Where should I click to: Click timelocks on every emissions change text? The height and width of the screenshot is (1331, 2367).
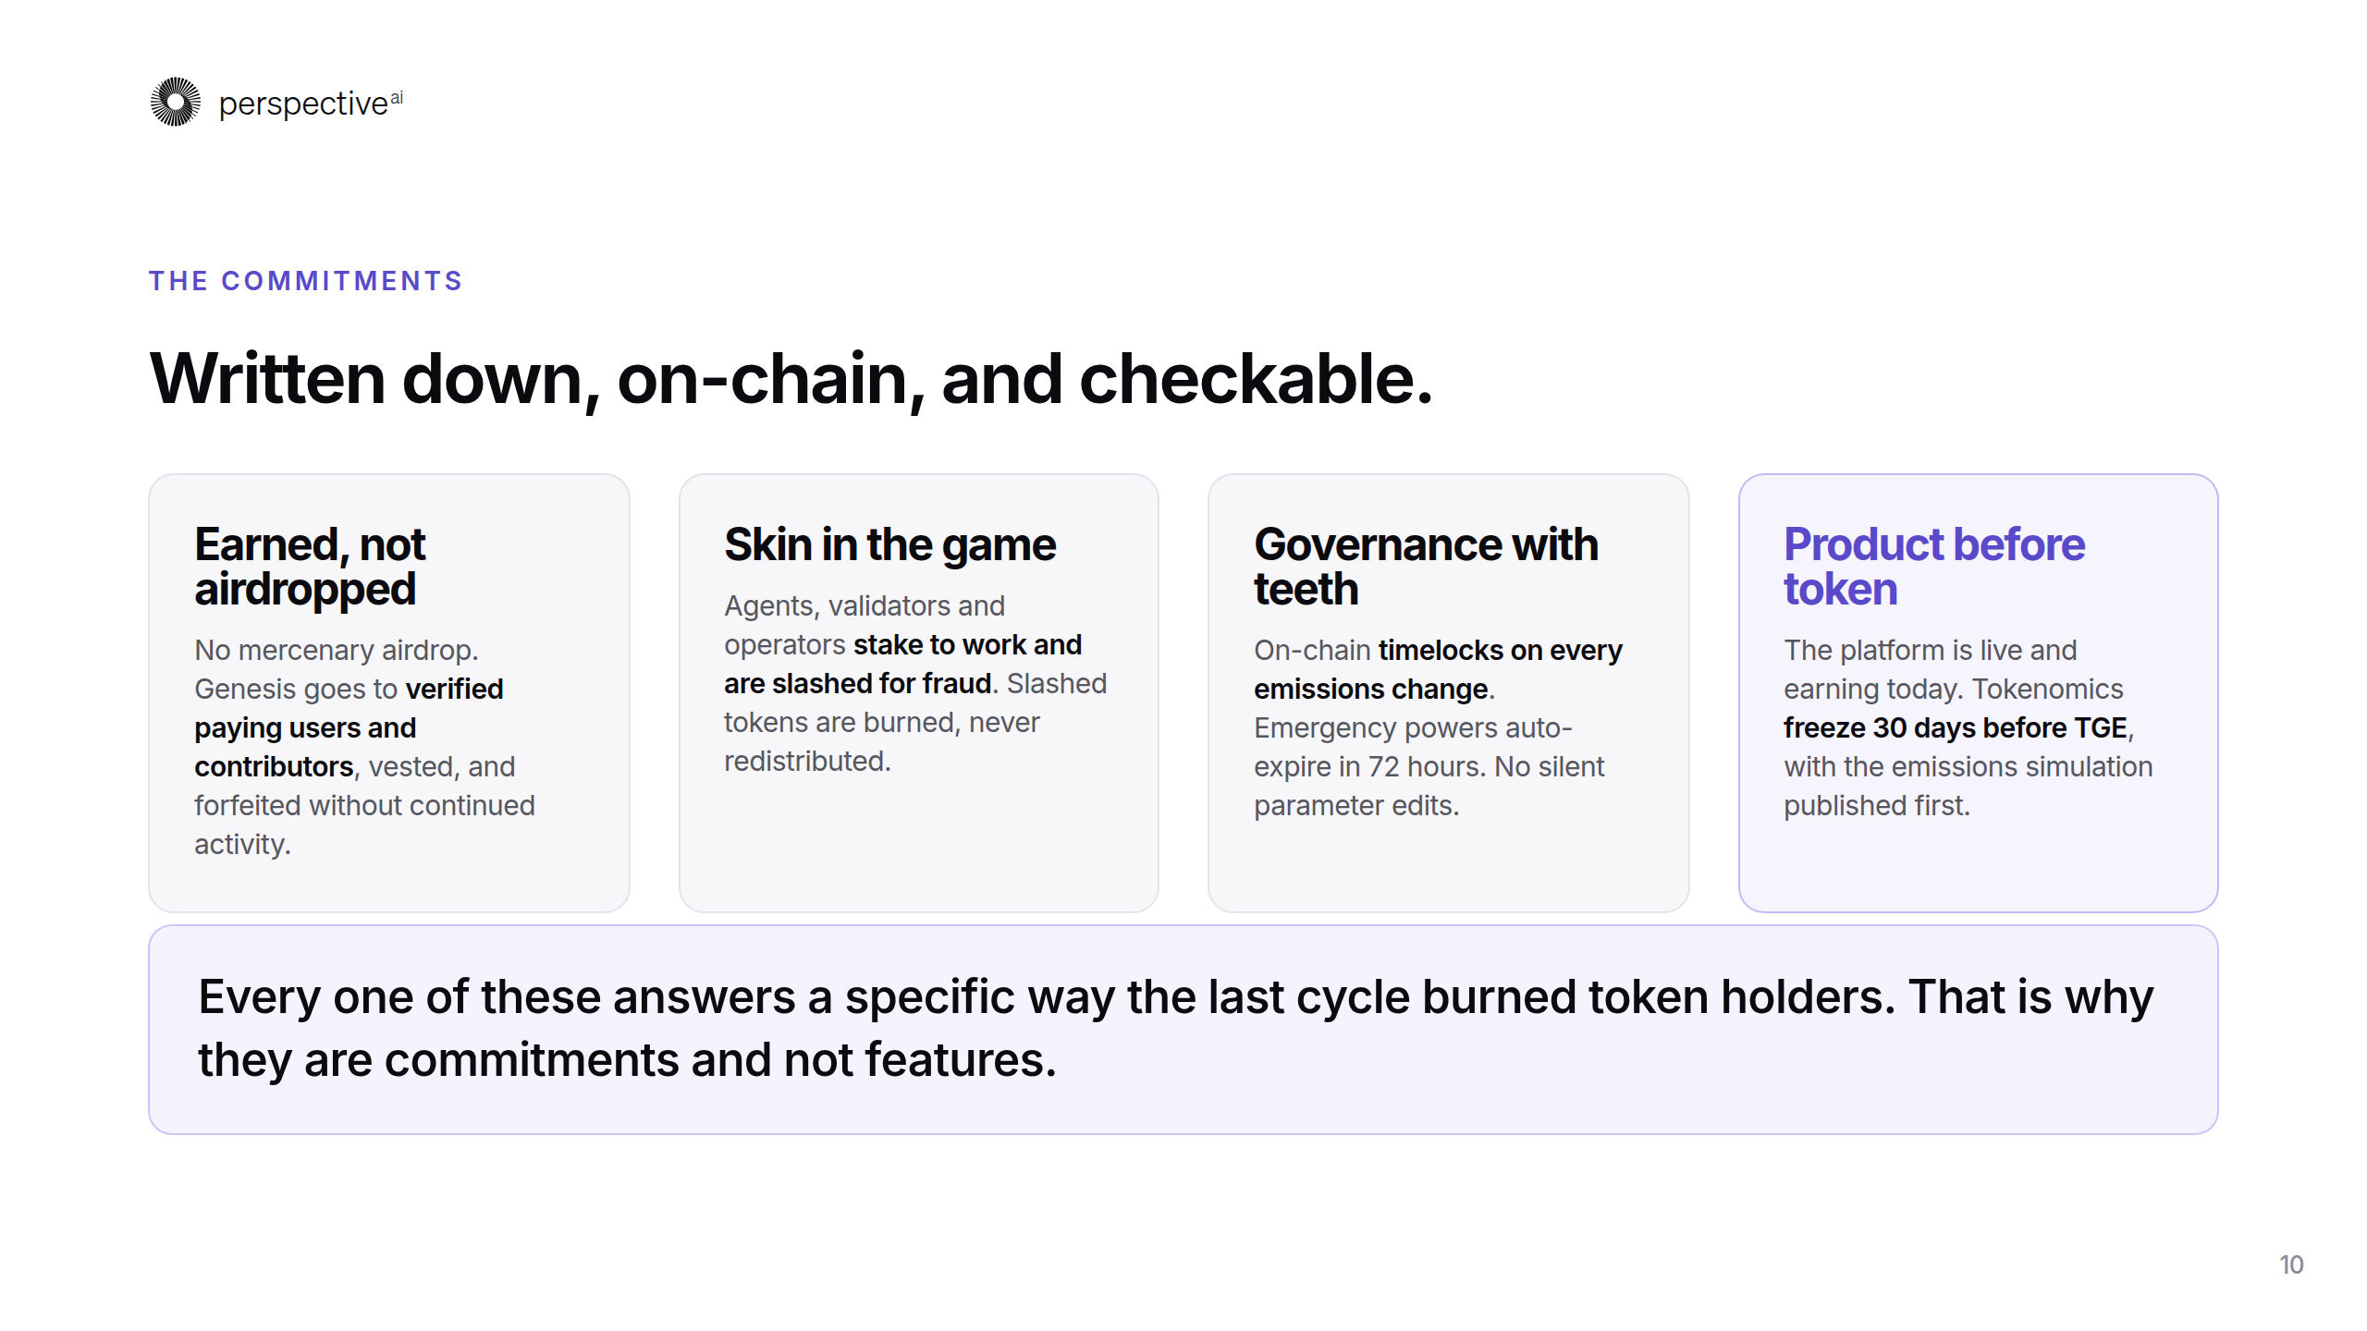[x=1438, y=669]
